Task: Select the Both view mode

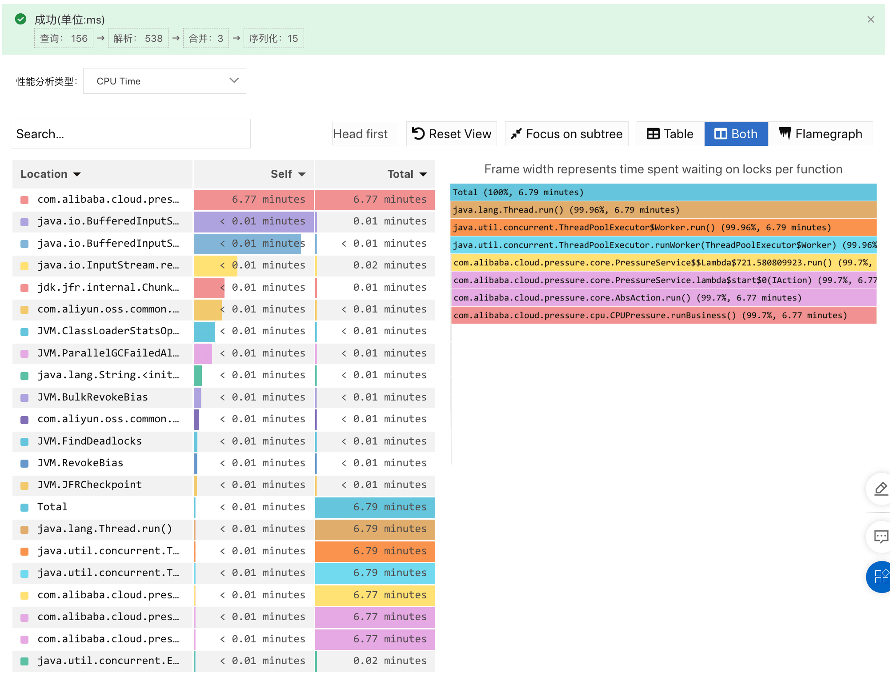Action: [x=736, y=134]
